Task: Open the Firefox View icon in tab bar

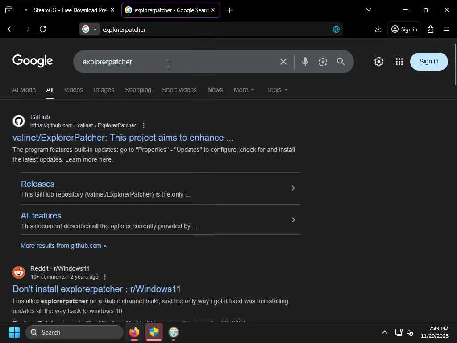Action: click(9, 10)
